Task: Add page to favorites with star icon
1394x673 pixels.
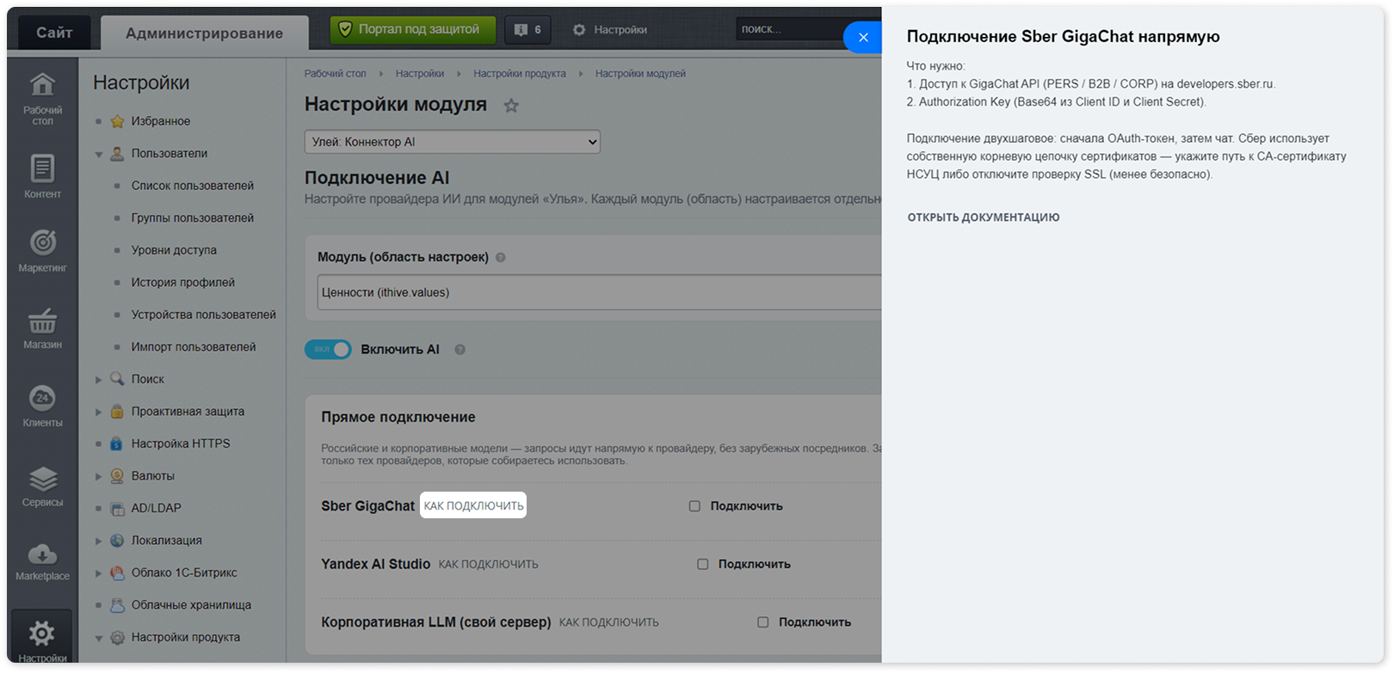Action: (511, 106)
